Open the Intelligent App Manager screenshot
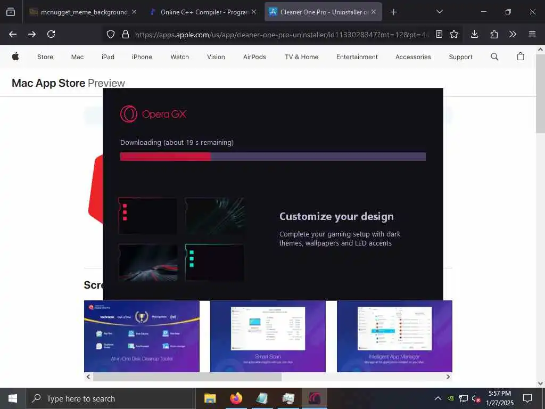This screenshot has height=409, width=545. point(394,337)
